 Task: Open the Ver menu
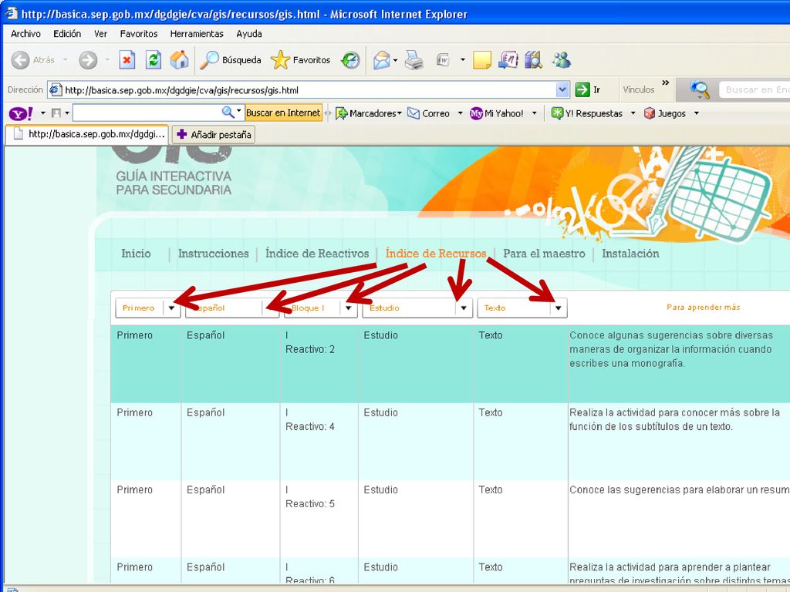(x=101, y=34)
